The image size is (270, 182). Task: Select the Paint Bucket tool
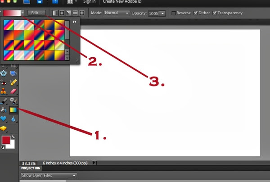click(4, 110)
